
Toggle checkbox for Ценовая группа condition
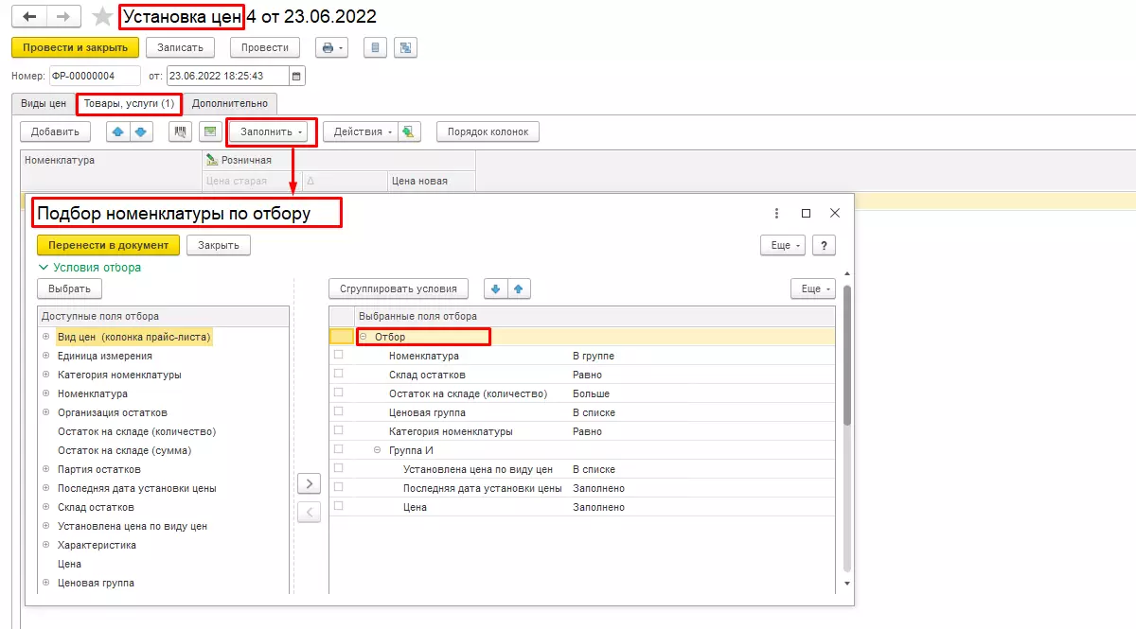point(338,411)
